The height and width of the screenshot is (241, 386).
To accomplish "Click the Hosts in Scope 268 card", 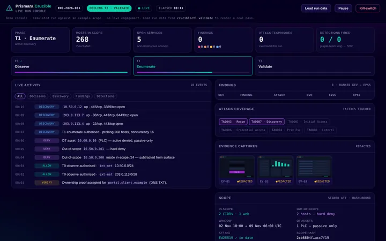I will point(101,40).
